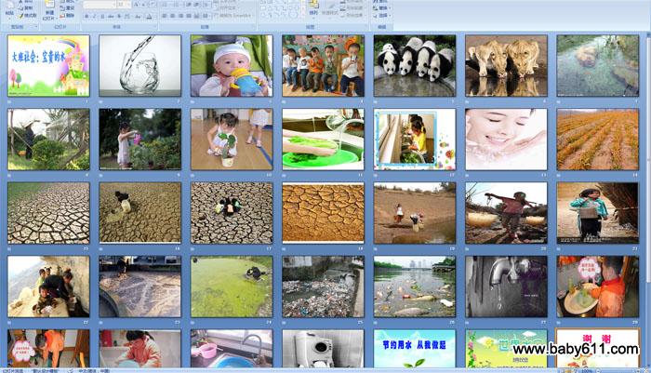Select the title slide with rainbow castle
The width and height of the screenshot is (651, 373).
tap(48, 66)
